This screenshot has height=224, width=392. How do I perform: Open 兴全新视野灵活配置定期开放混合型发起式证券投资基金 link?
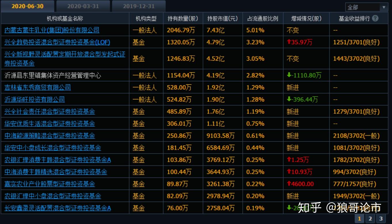(x=65, y=59)
